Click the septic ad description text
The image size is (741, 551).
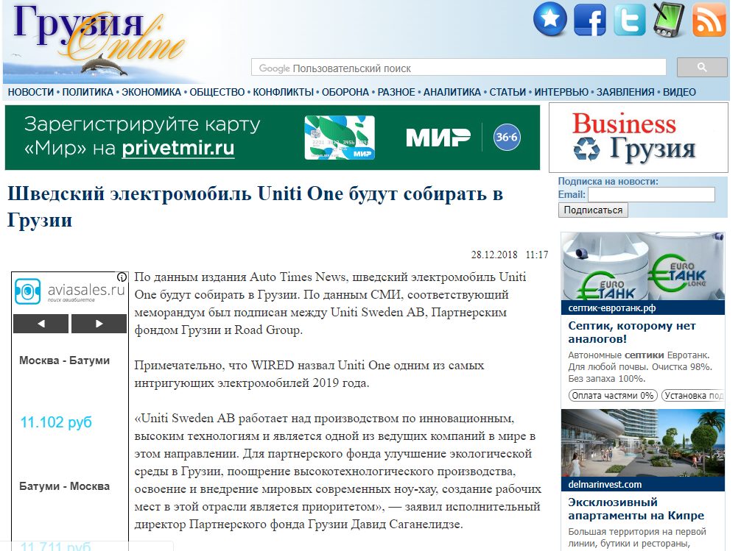pyautogui.click(x=640, y=367)
